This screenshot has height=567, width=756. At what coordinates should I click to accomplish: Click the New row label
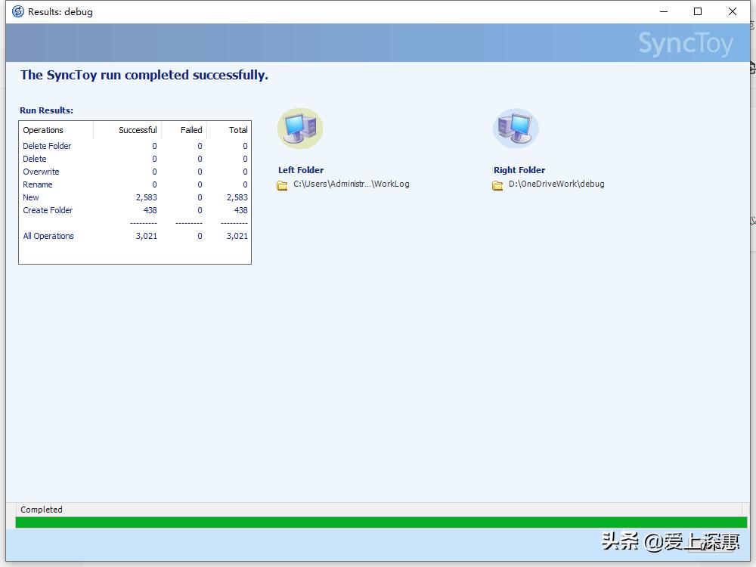tap(31, 197)
